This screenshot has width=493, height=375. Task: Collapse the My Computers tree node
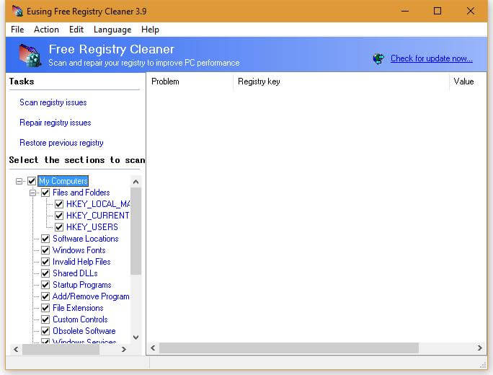pos(19,181)
